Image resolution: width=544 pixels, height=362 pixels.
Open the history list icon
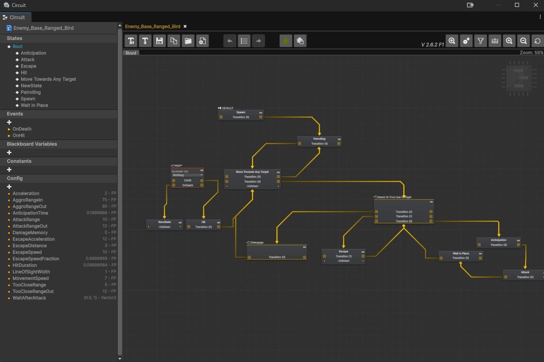[x=244, y=41]
